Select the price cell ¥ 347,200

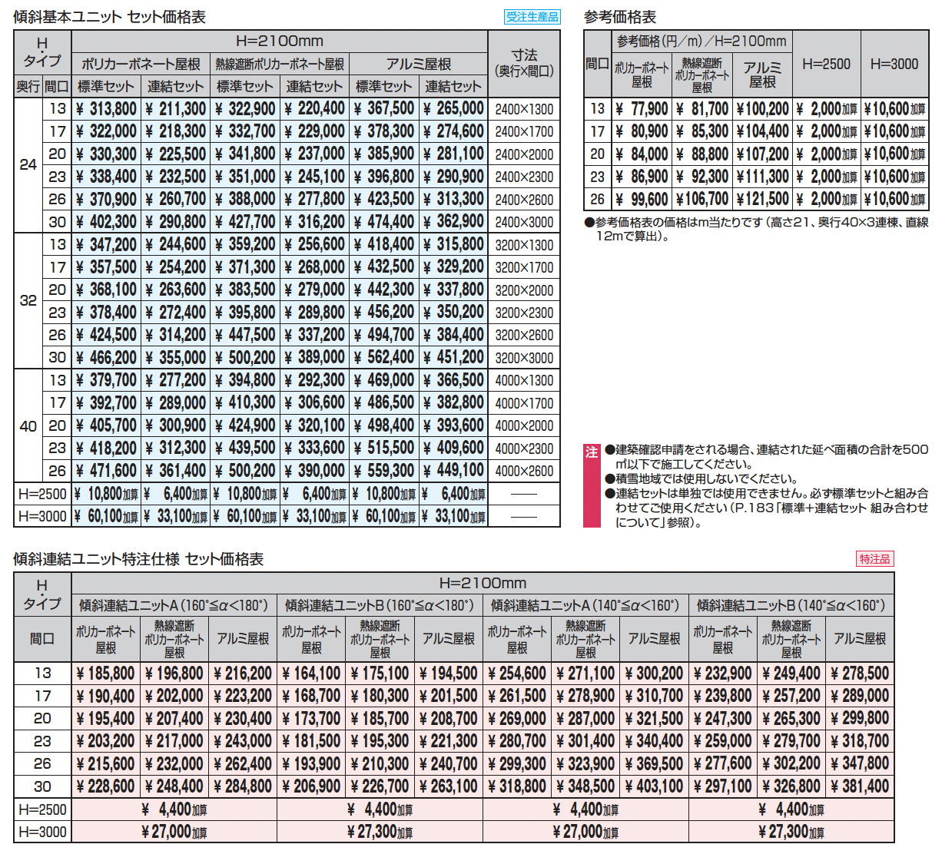[107, 244]
